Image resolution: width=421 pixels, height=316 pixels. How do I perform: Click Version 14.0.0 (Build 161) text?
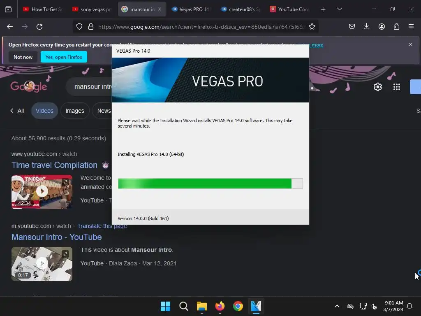click(x=143, y=218)
